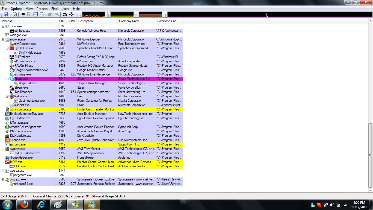Click the 'CPU Usage: 9.26%' status text
This screenshot has height=210, width=373.
(14, 196)
